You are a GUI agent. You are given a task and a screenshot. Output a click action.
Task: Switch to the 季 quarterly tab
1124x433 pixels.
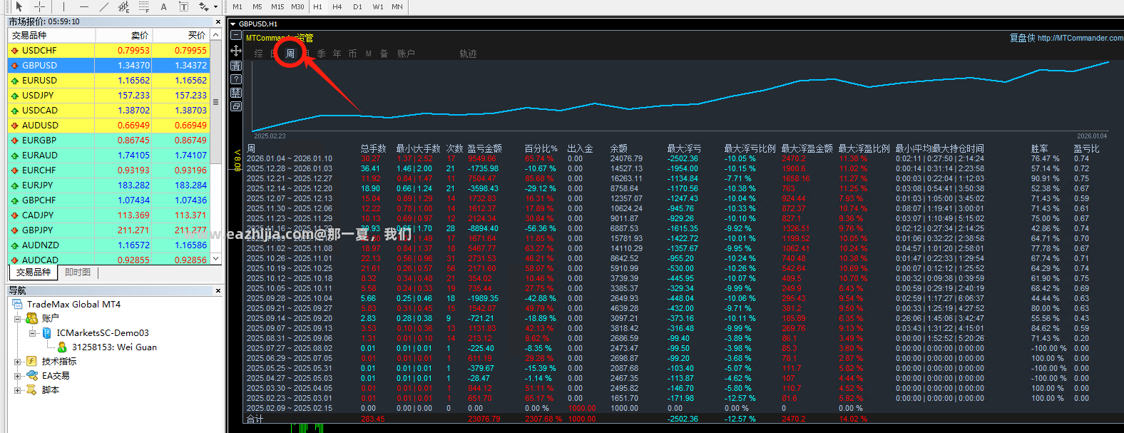click(x=322, y=54)
